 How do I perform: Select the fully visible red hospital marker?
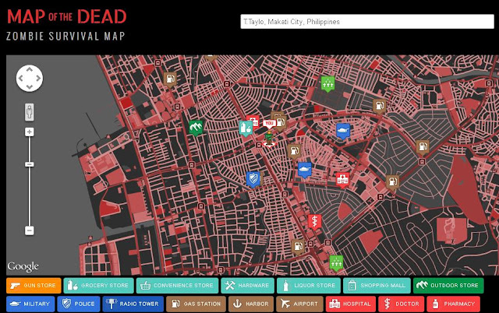(x=343, y=180)
